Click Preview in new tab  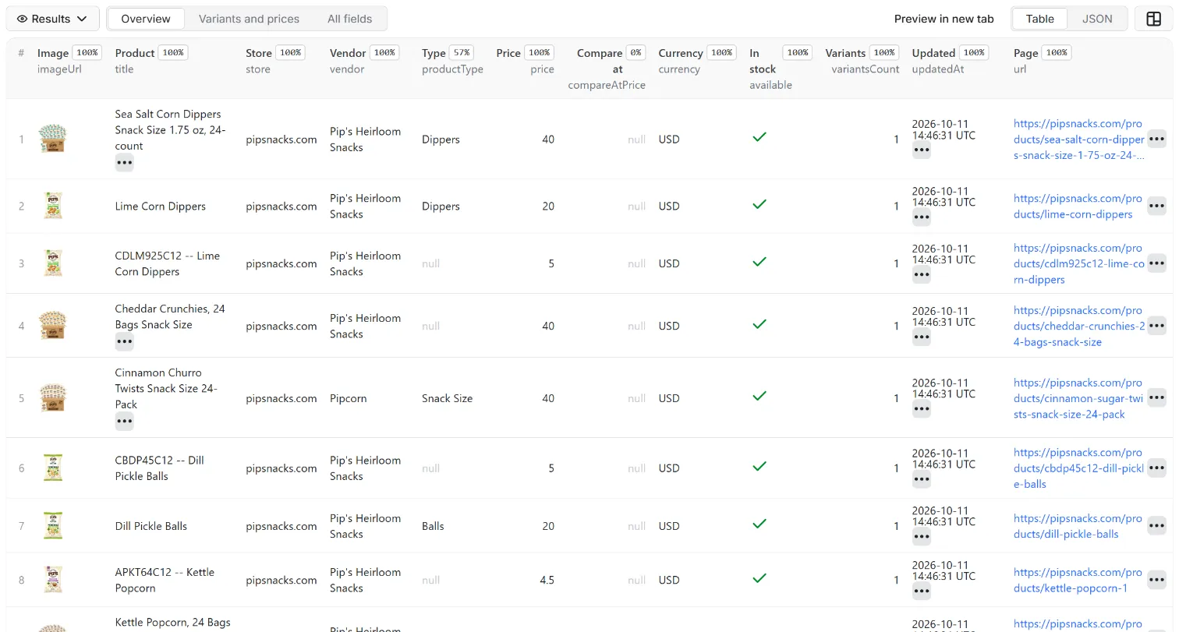tap(944, 19)
